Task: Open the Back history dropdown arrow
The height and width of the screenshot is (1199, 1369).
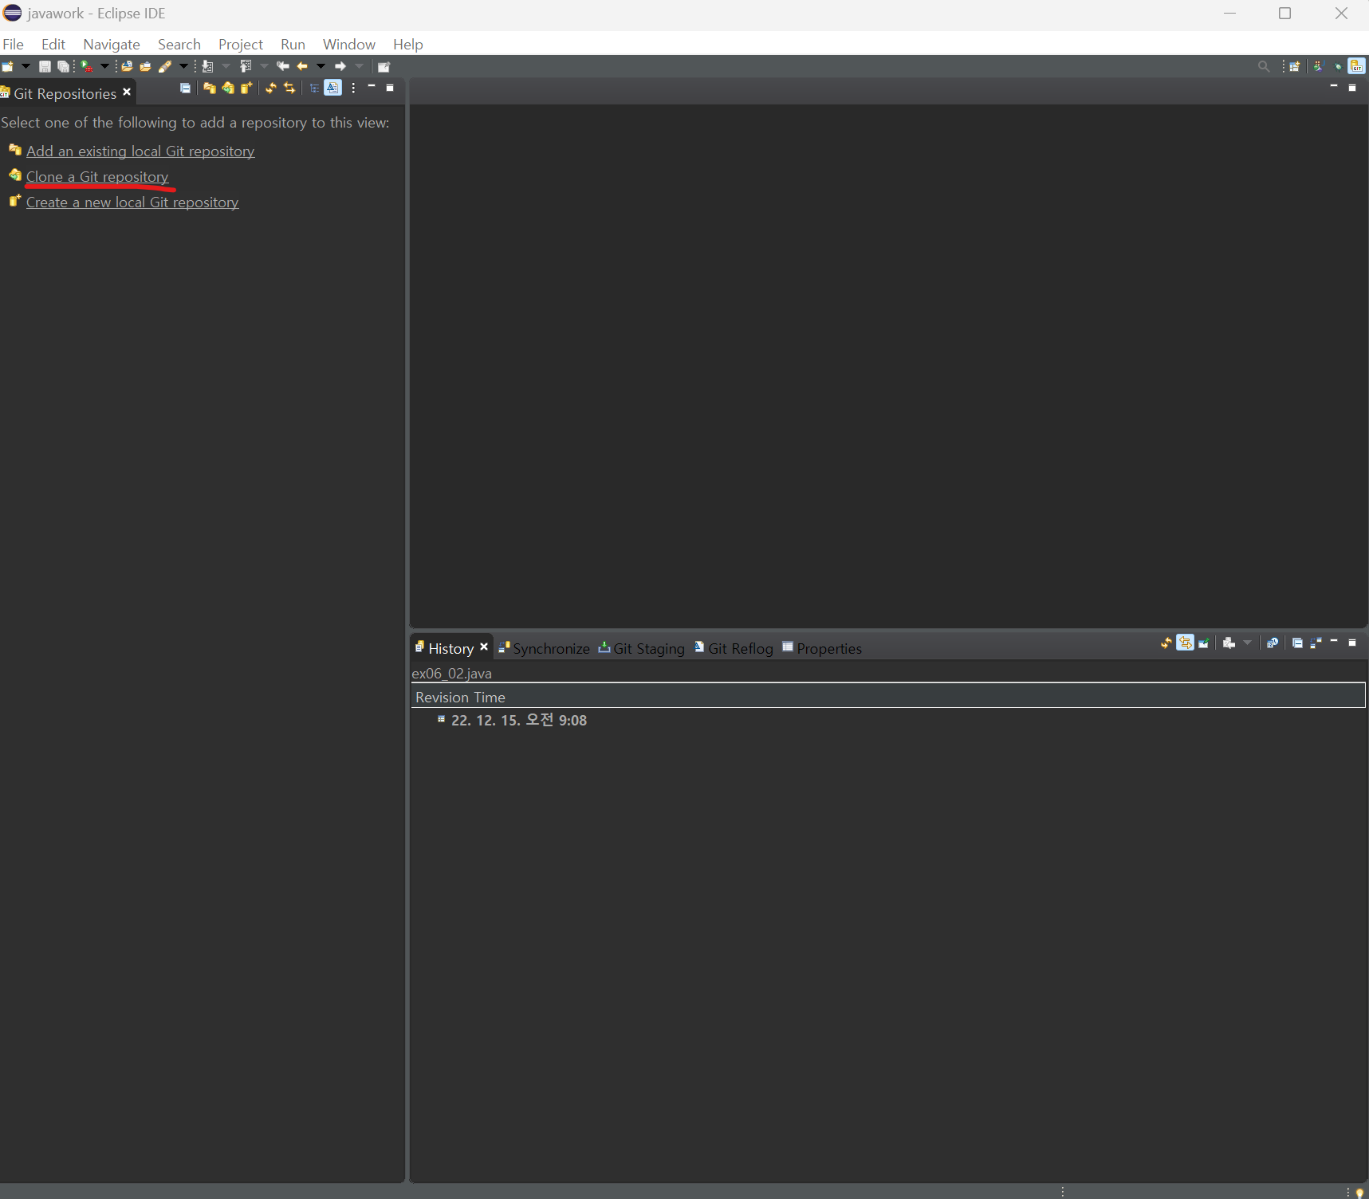Action: (321, 66)
